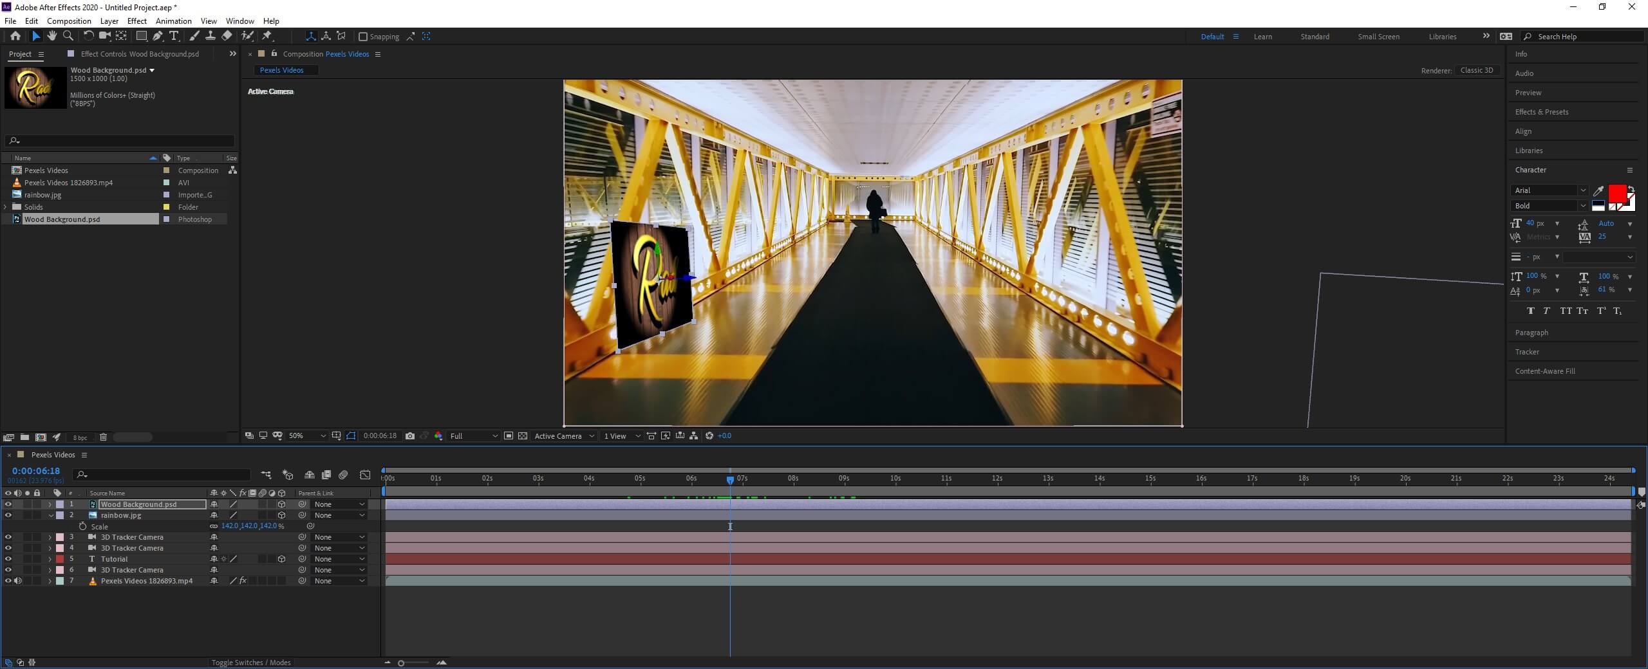Select the Horizontal Type tool
This screenshot has width=1648, height=669.
[x=174, y=36]
